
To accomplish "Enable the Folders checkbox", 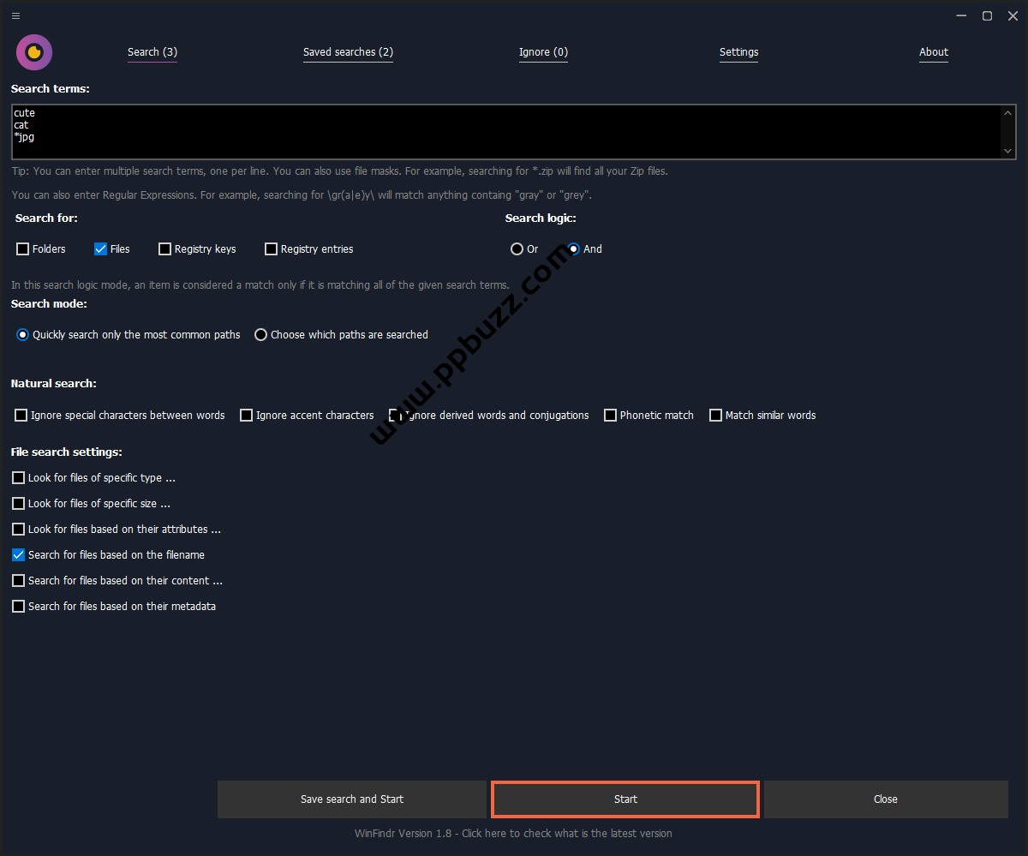I will pos(23,249).
